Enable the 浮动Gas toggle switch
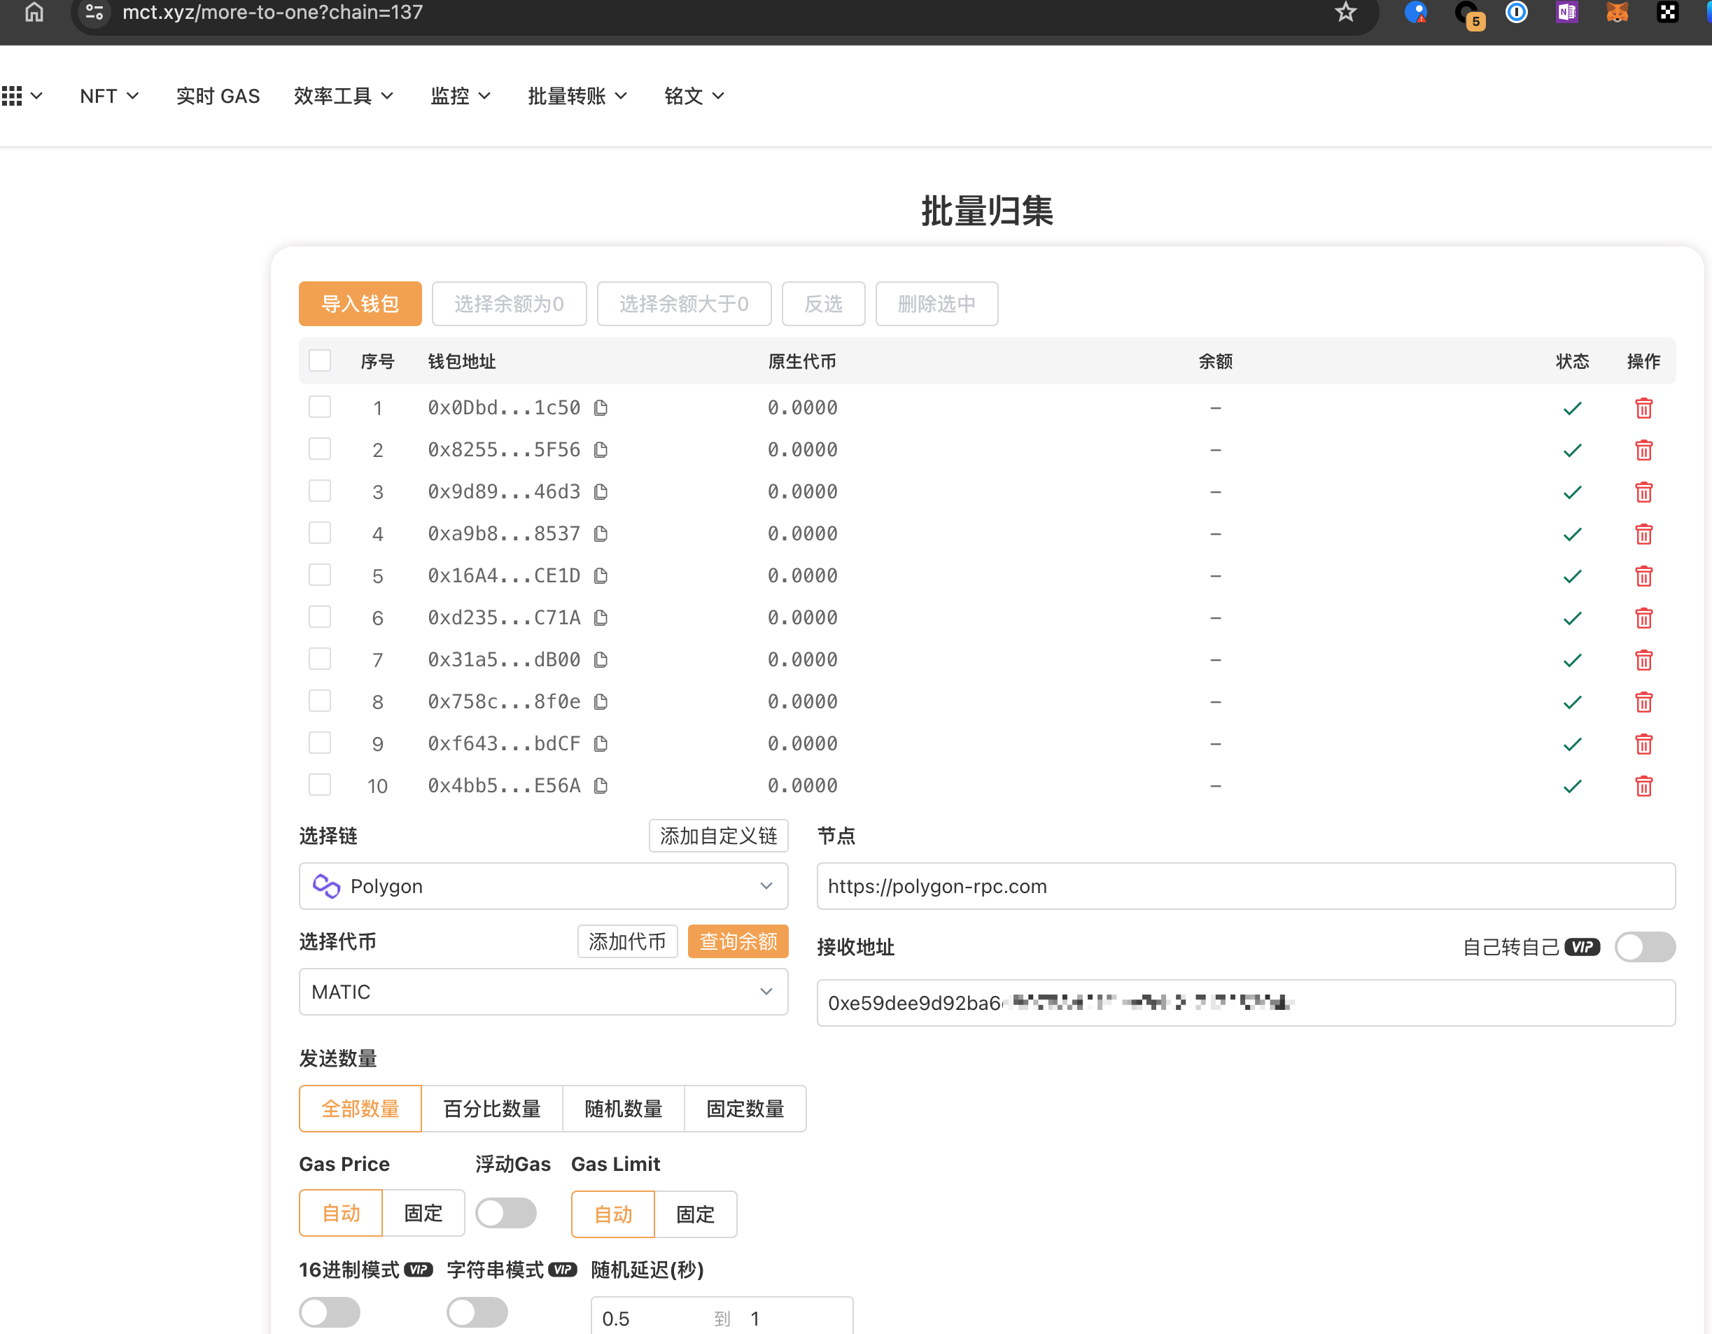Viewport: 1712px width, 1334px height. (x=505, y=1212)
